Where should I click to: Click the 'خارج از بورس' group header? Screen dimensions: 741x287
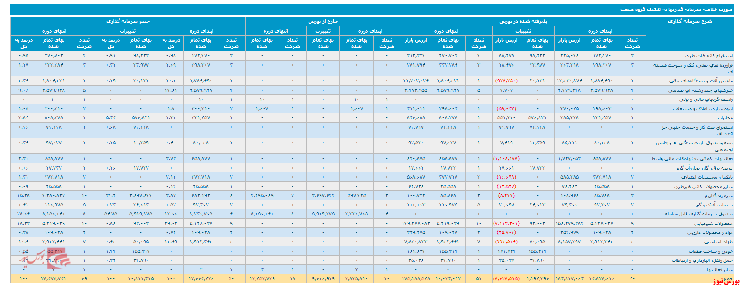323,21
